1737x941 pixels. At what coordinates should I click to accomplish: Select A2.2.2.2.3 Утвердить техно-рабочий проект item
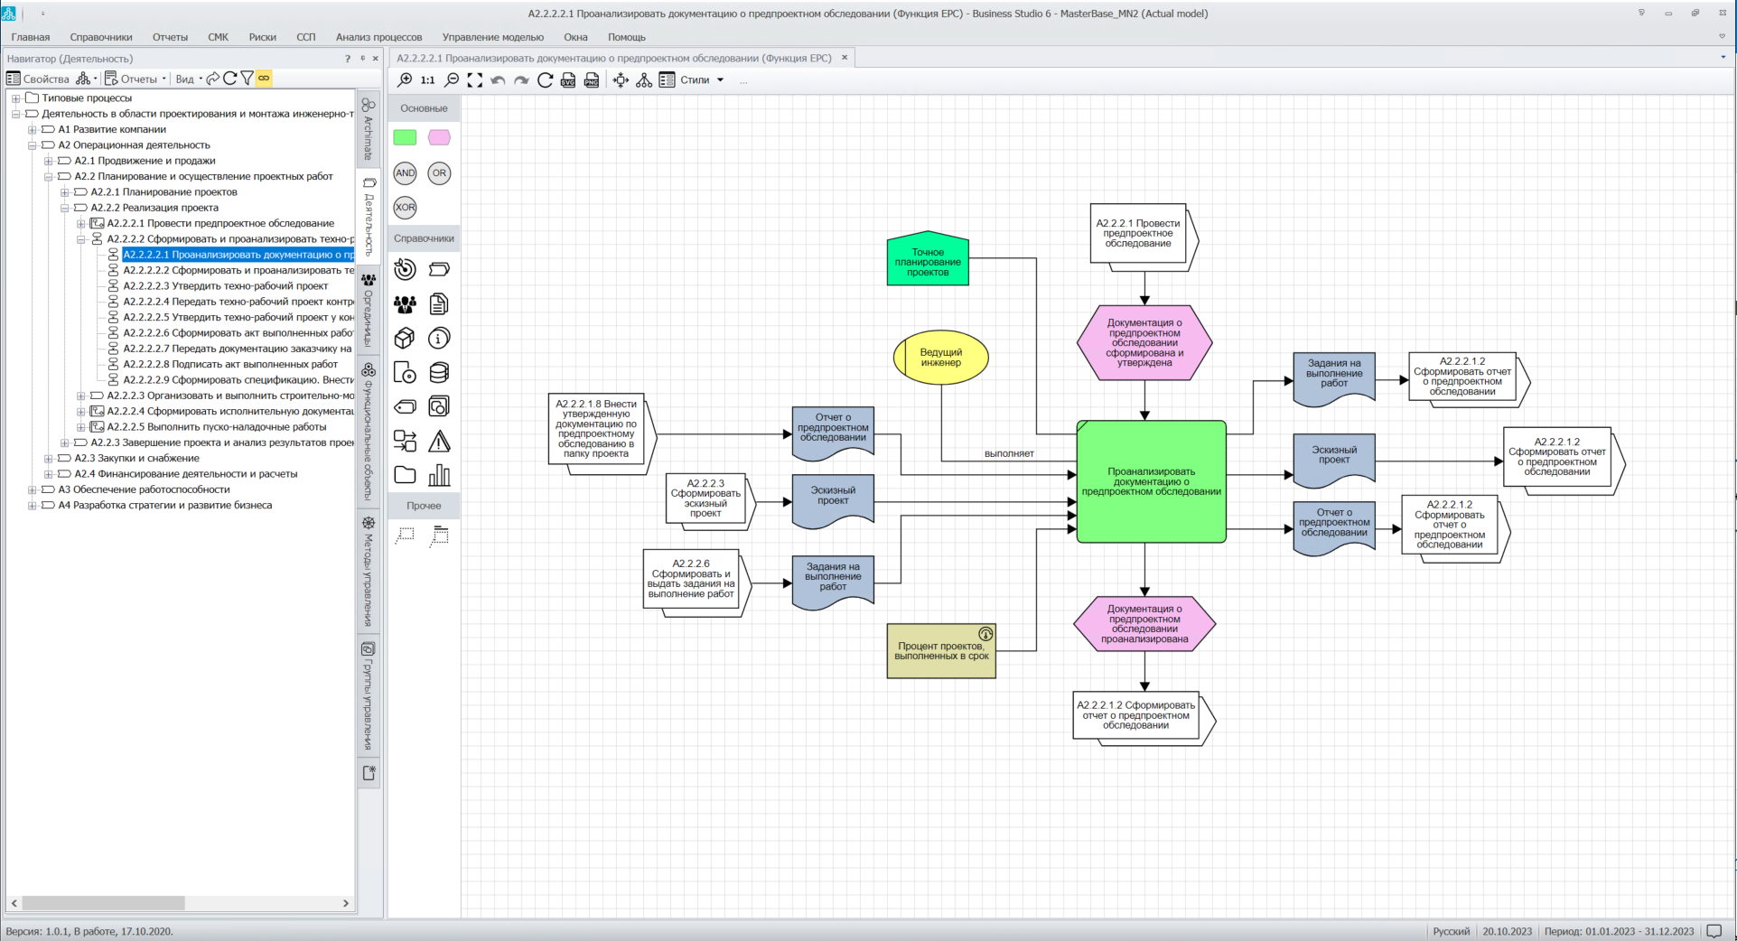pyautogui.click(x=225, y=286)
